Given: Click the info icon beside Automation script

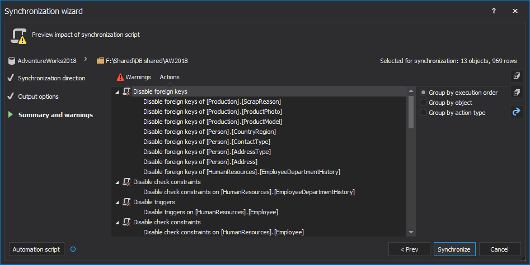Looking at the screenshot, I should [73, 249].
